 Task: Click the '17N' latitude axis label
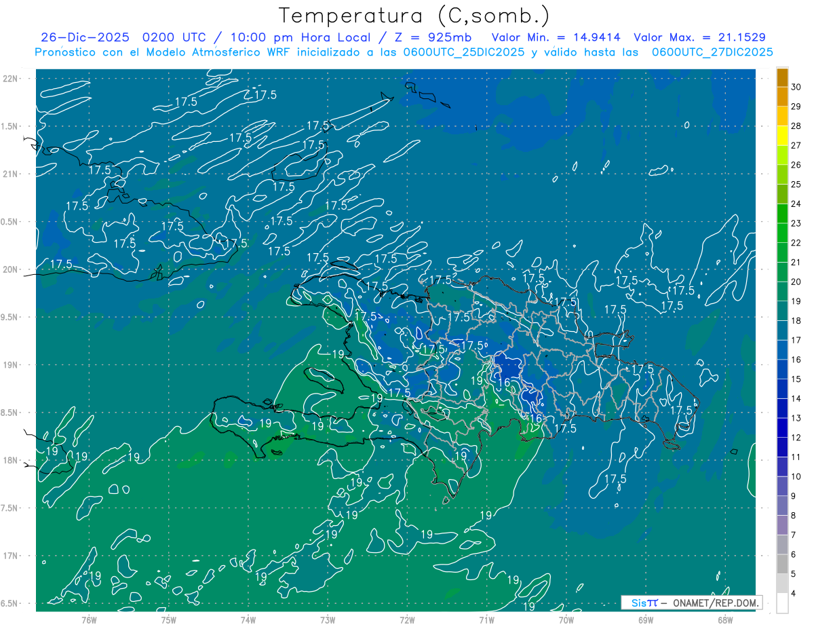tap(10, 556)
